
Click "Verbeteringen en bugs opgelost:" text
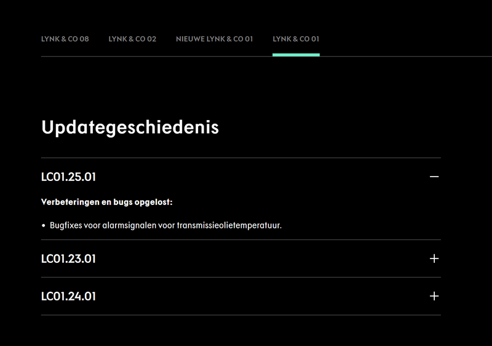[x=106, y=202]
